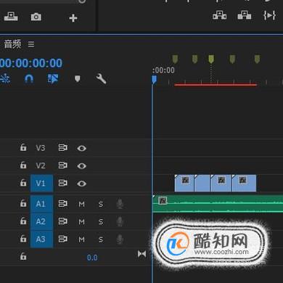
Task: Click the Export Frame camera icon
Action: [36, 17]
